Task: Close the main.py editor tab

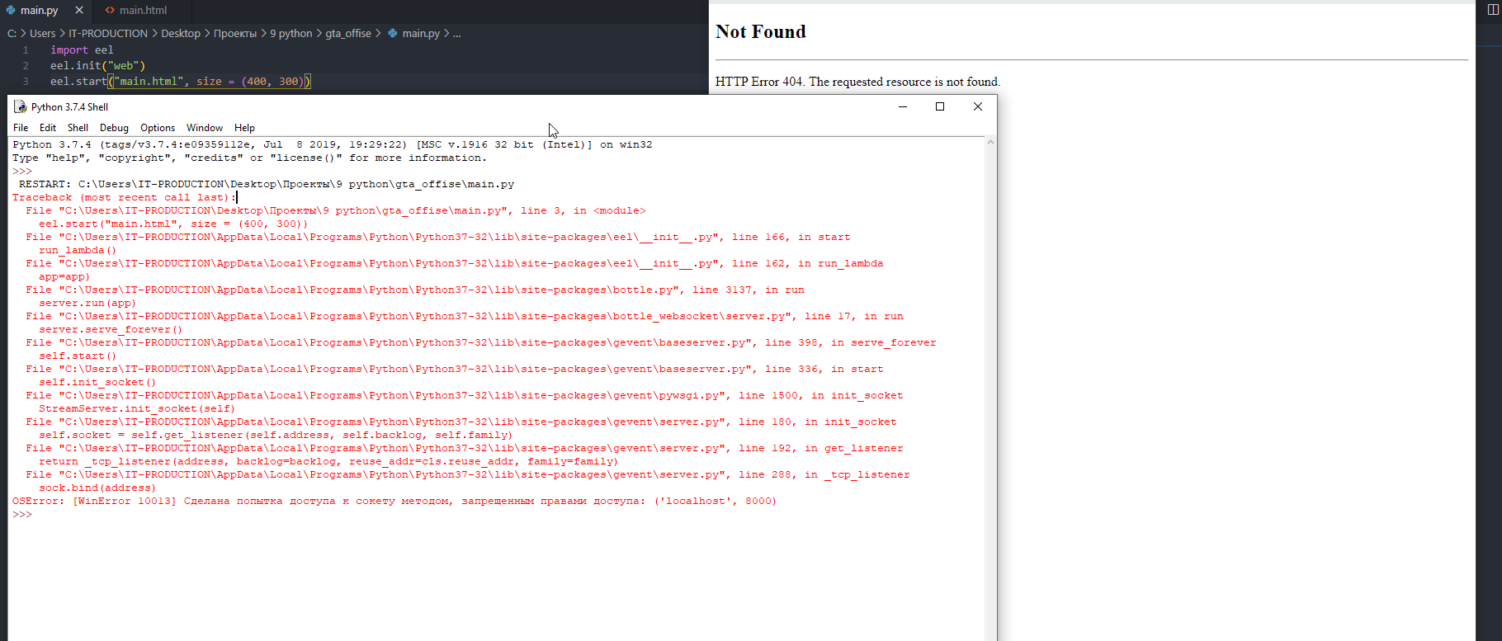Action: point(79,11)
